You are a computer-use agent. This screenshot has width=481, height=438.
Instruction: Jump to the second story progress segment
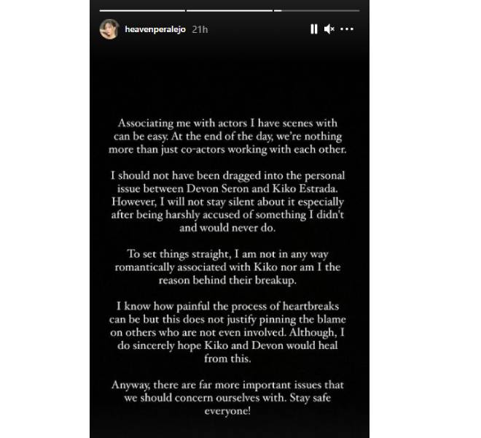pyautogui.click(x=230, y=11)
